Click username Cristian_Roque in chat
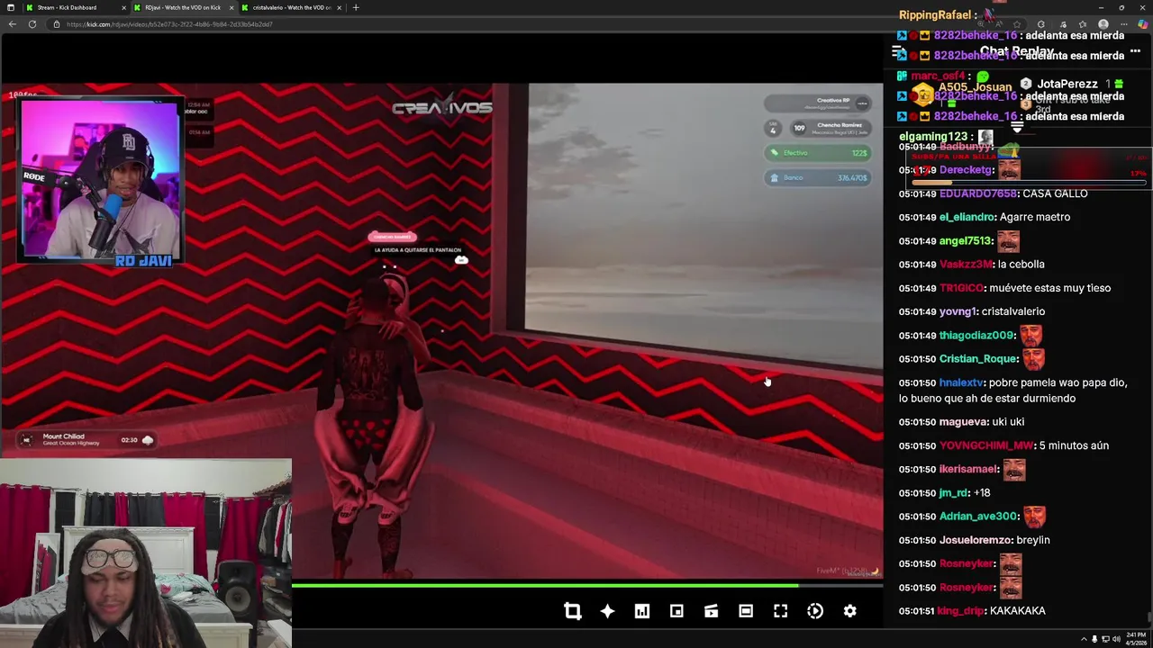The width and height of the screenshot is (1153, 648). tap(978, 358)
